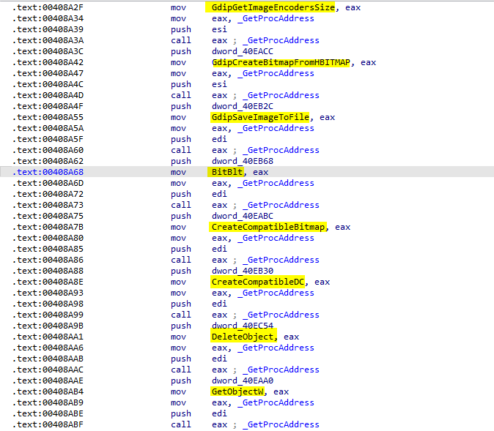Click the dword_40EB68 operand
The height and width of the screenshot is (431, 494).
tap(244, 161)
